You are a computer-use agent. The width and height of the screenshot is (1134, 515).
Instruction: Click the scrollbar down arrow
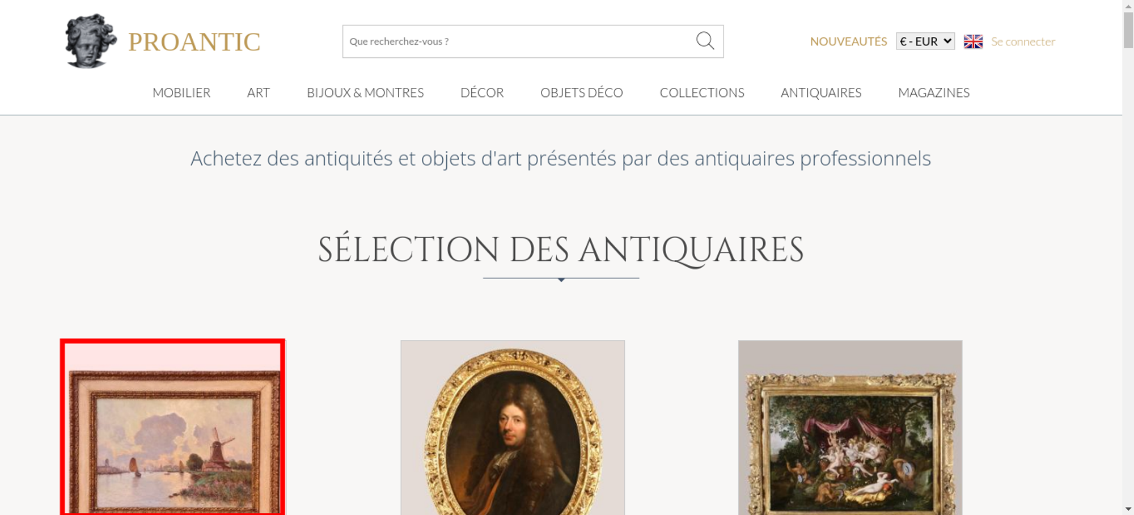(x=1128, y=509)
